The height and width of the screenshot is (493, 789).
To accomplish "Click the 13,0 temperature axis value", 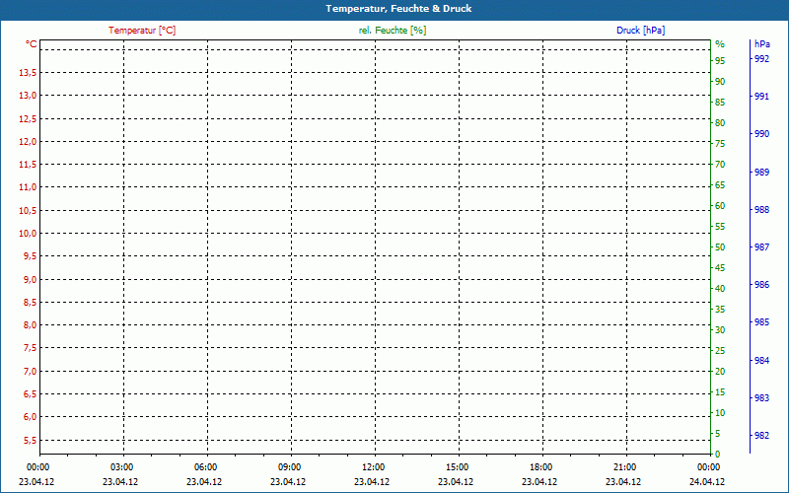I will [28, 96].
